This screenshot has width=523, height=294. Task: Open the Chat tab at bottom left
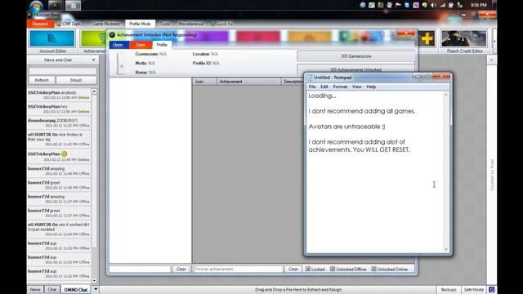point(51,289)
